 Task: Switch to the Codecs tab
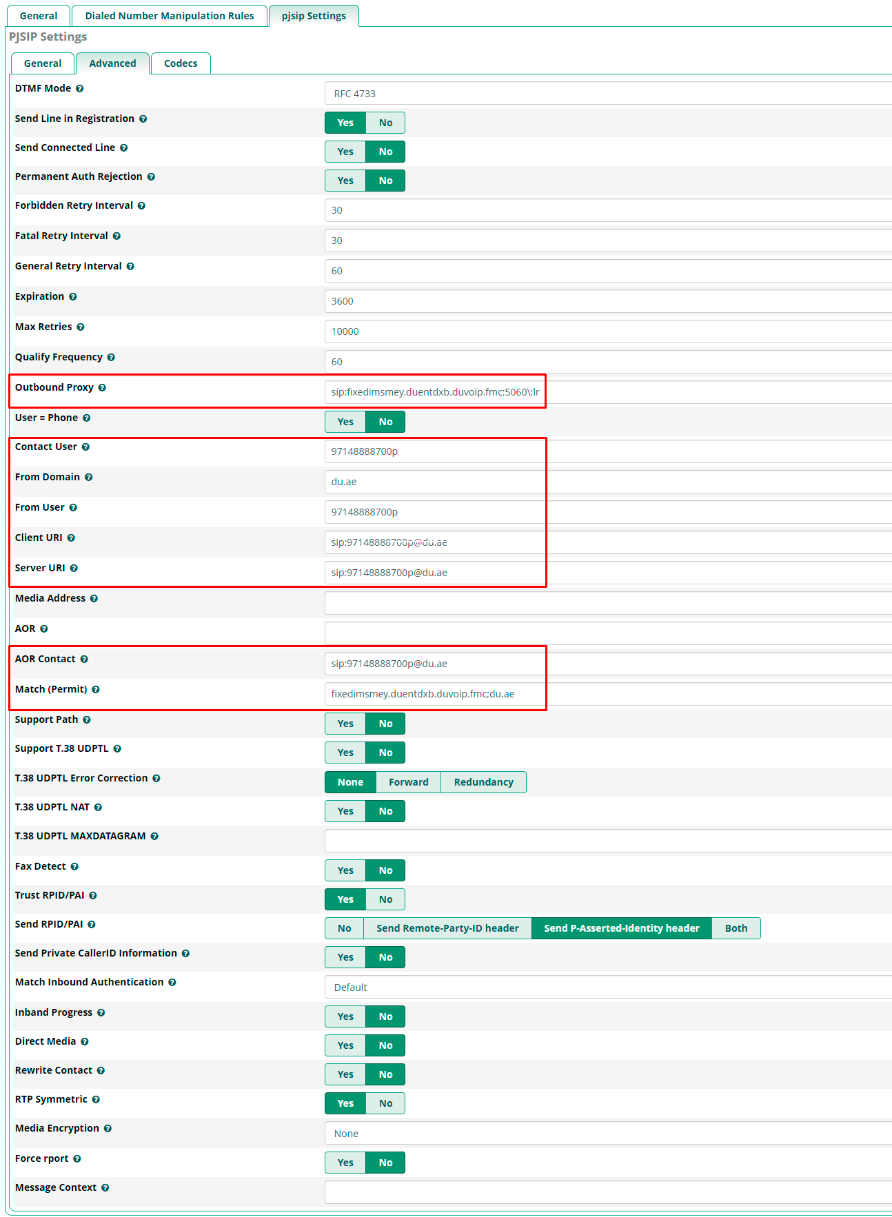click(x=181, y=63)
